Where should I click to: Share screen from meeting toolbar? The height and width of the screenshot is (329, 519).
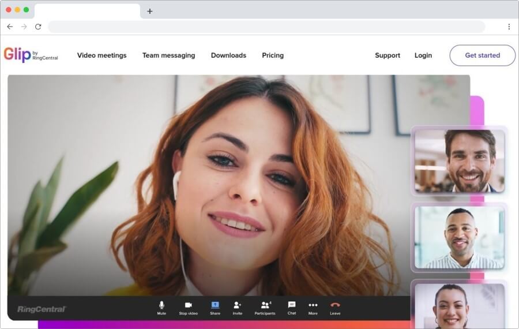(215, 308)
